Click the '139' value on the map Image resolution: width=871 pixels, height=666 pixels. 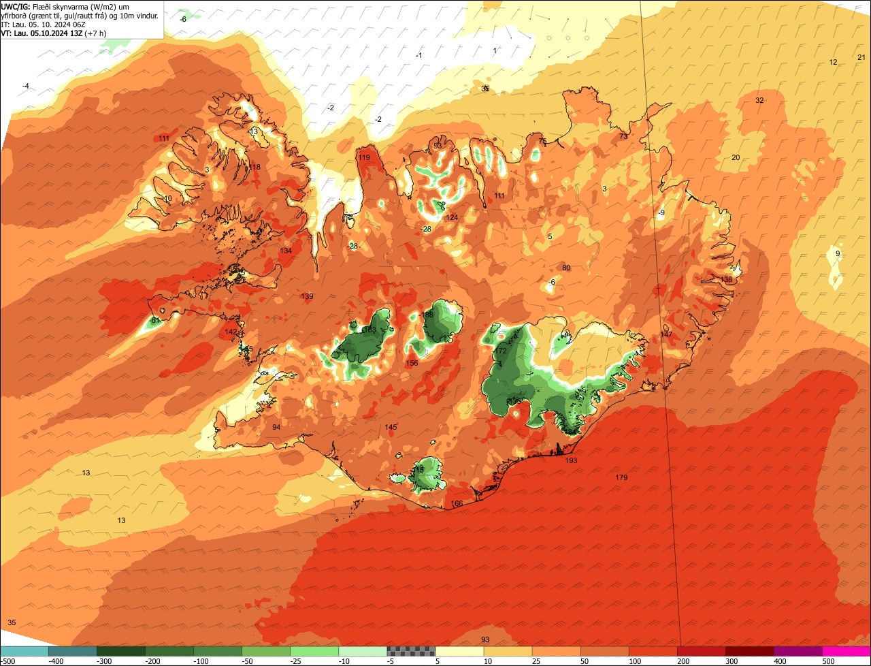(307, 296)
